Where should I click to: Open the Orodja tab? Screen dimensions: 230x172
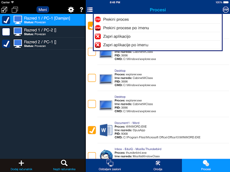[158, 165]
